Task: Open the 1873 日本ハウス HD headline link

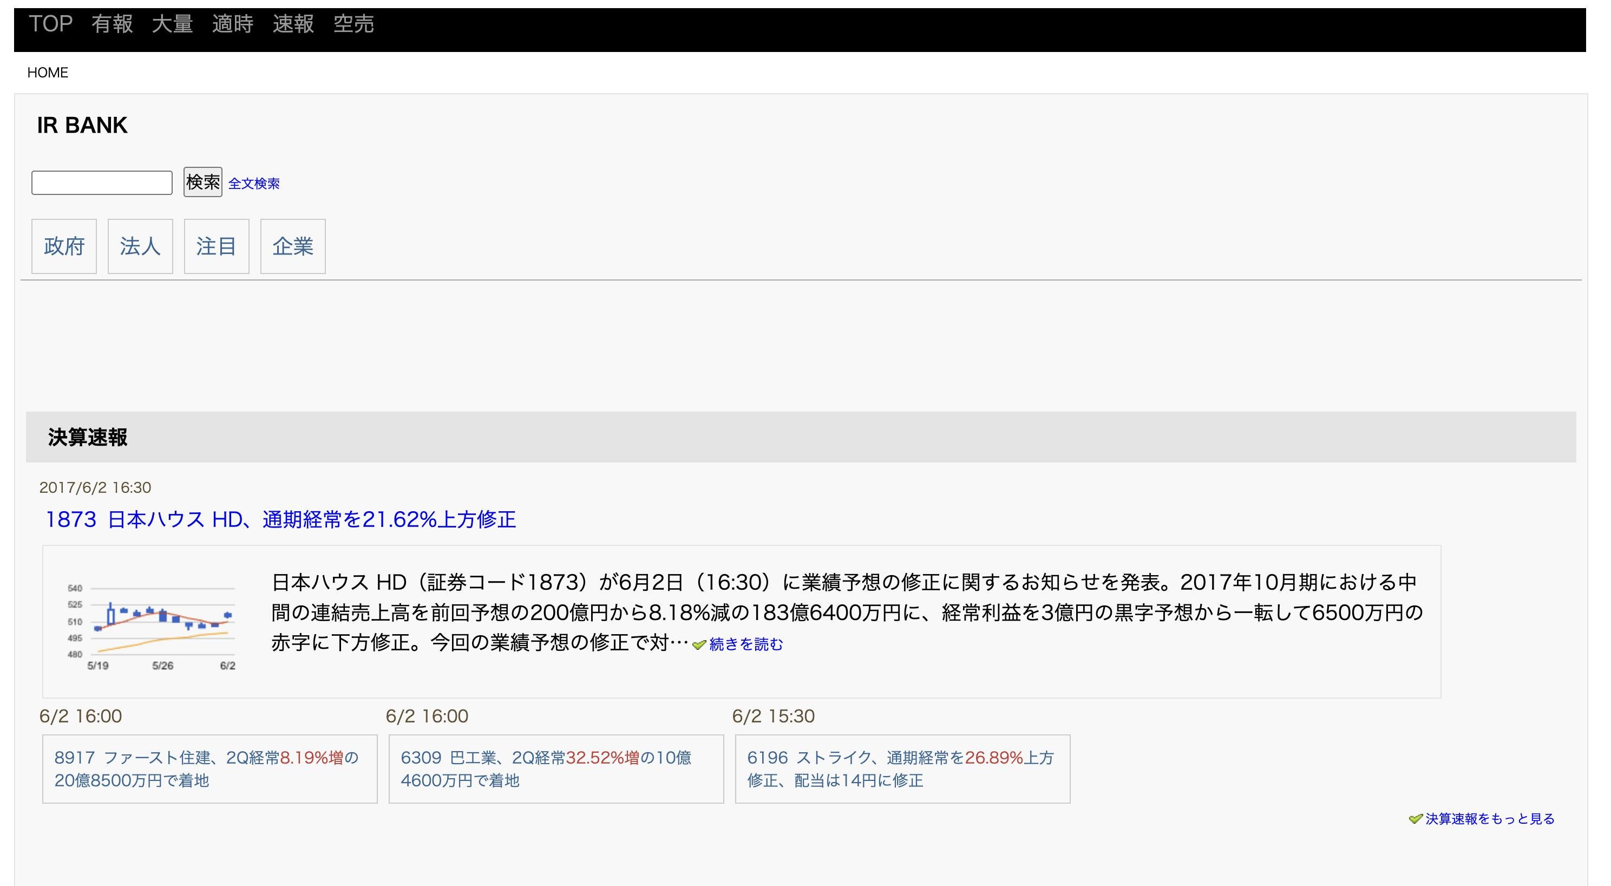Action: click(281, 519)
